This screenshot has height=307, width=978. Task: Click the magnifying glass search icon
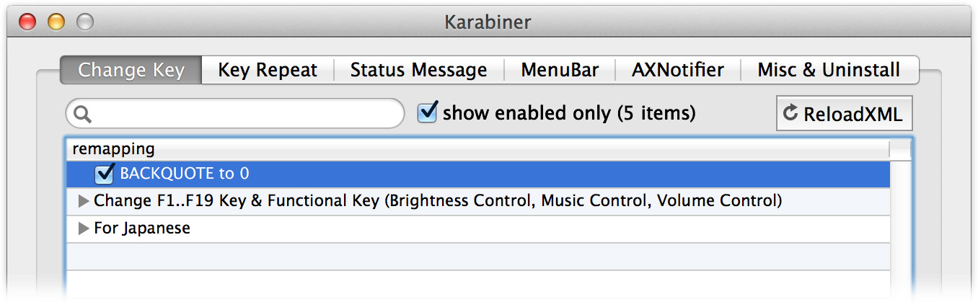(83, 114)
